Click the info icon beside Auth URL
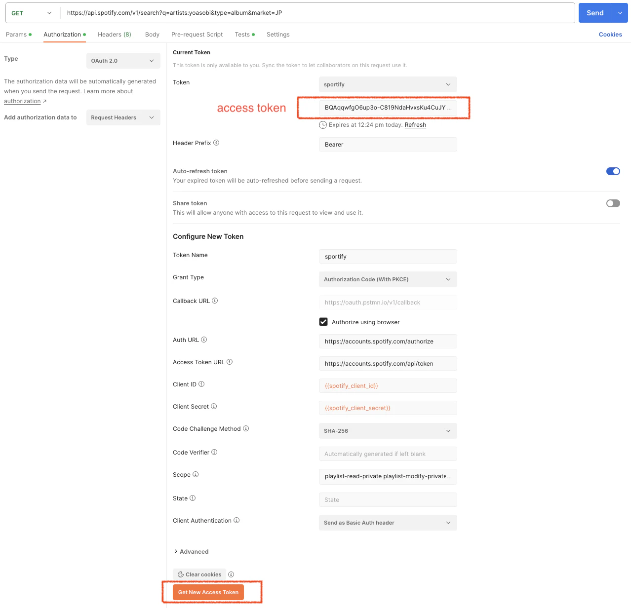Image resolution: width=631 pixels, height=608 pixels. (204, 340)
